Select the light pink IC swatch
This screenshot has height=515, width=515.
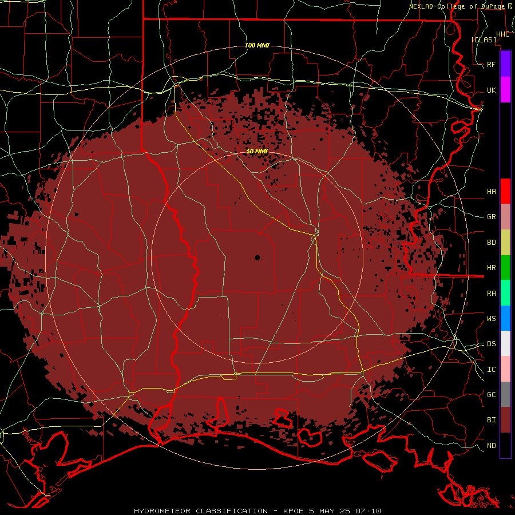505,369
